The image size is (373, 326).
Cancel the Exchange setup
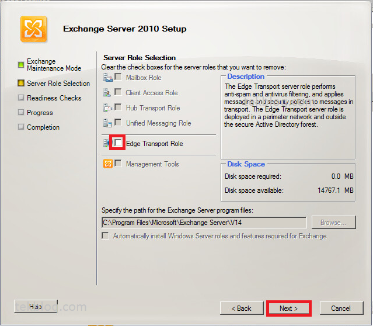(x=341, y=308)
